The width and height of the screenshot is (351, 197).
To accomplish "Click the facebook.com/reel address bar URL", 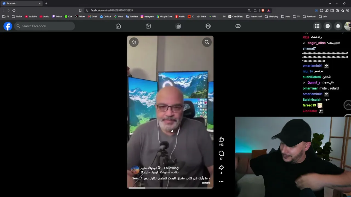I will pyautogui.click(x=112, y=10).
